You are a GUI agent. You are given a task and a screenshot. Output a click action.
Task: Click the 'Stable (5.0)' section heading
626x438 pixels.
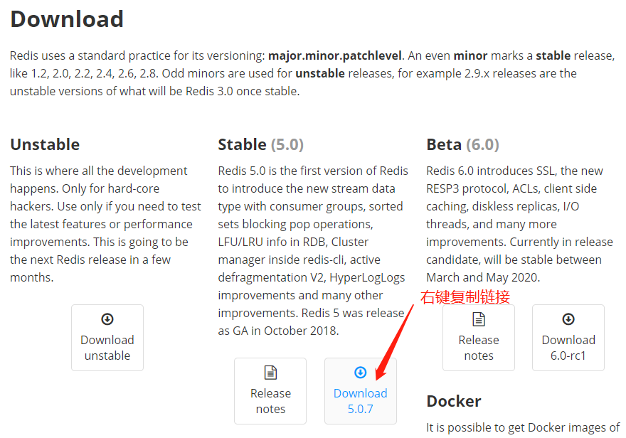coord(260,144)
